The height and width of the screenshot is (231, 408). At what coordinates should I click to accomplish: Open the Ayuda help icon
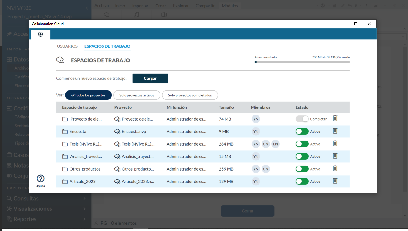click(41, 179)
